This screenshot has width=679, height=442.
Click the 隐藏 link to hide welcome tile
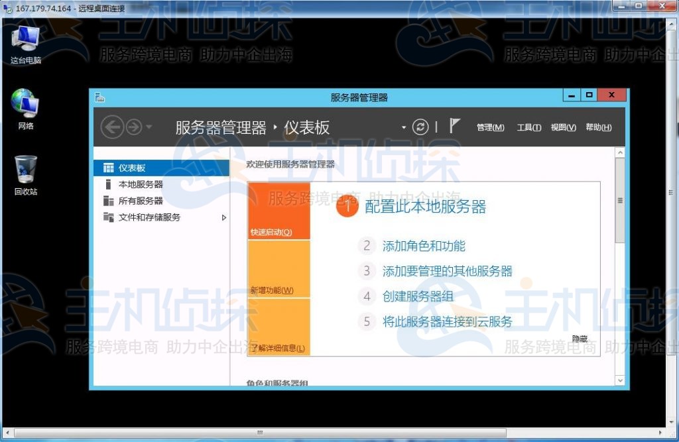point(579,339)
